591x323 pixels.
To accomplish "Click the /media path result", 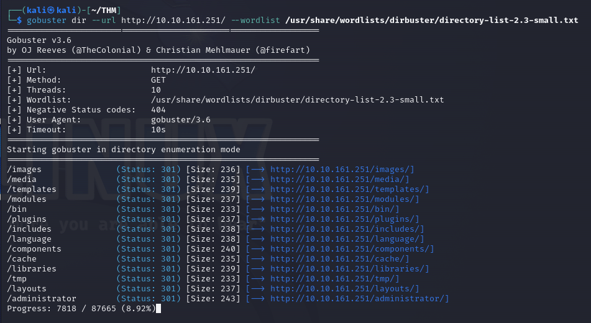I will (x=22, y=180).
